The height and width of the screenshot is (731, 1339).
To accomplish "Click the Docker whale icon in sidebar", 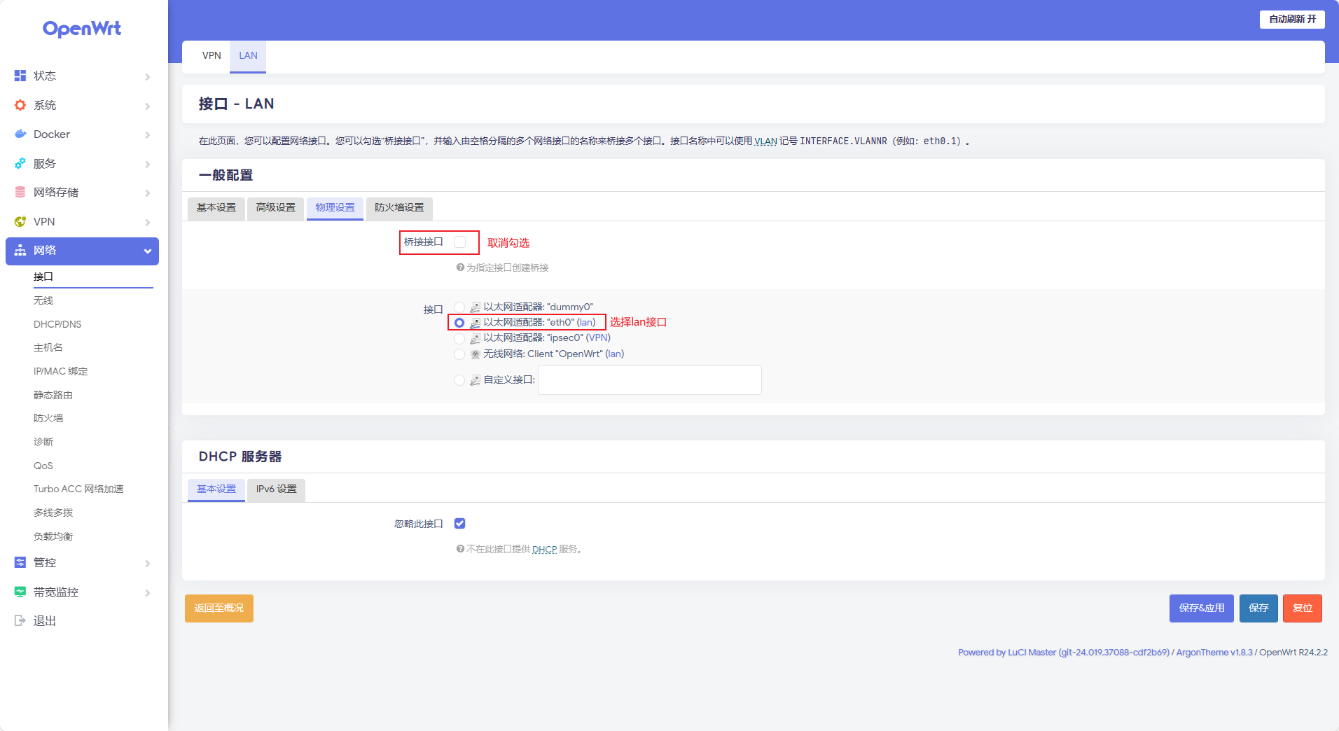I will pos(20,134).
